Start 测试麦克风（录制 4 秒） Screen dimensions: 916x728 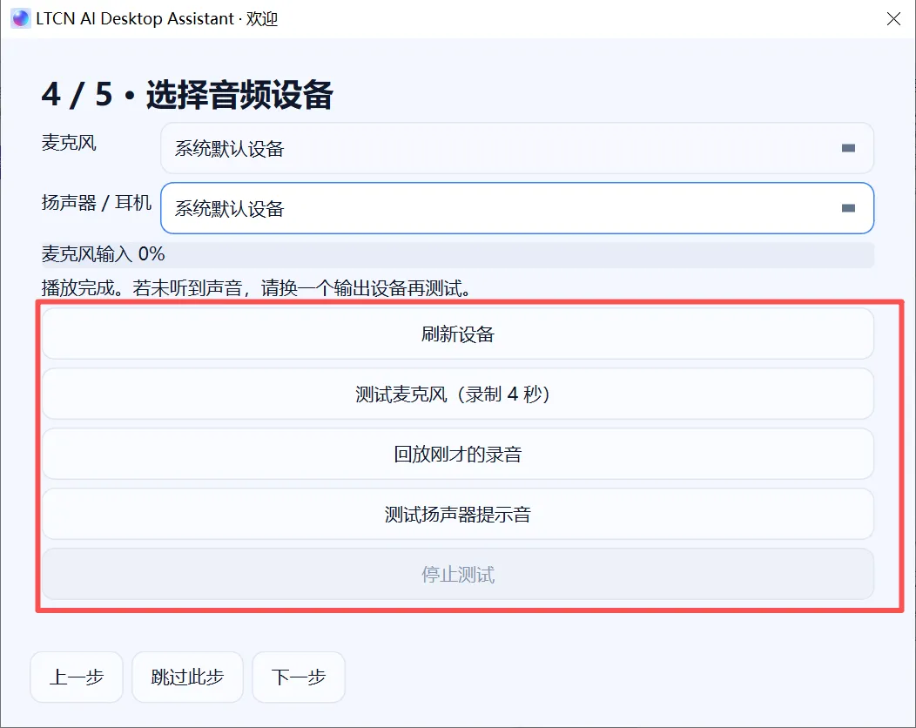(458, 394)
